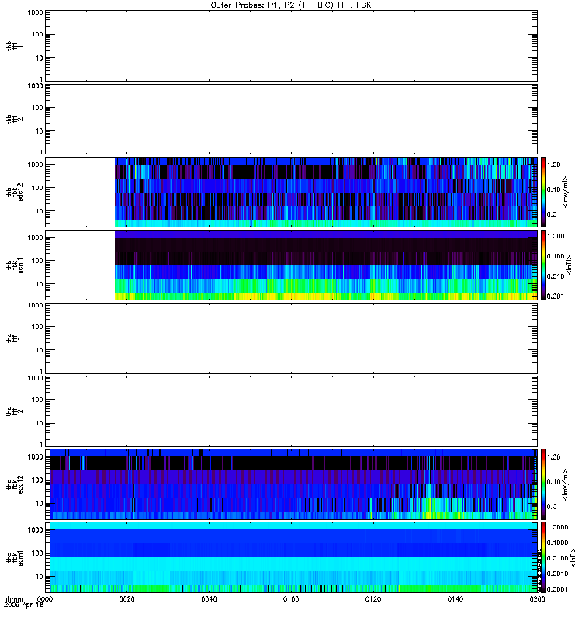Click the thc fbk scm1 color bar
This screenshot has height=621, width=582.
[x=543, y=557]
